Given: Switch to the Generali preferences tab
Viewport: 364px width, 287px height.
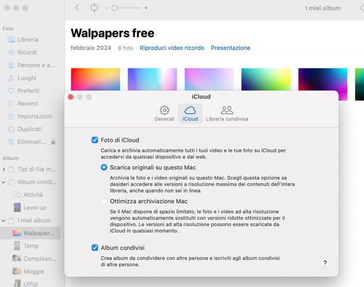Looking at the screenshot, I should pos(164,114).
